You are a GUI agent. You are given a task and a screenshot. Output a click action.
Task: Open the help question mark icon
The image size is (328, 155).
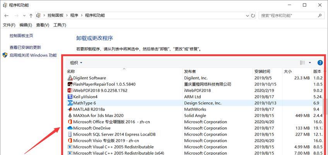tap(320, 63)
